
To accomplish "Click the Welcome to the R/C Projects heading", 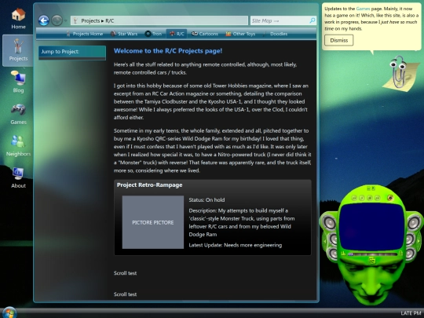I will click(168, 51).
